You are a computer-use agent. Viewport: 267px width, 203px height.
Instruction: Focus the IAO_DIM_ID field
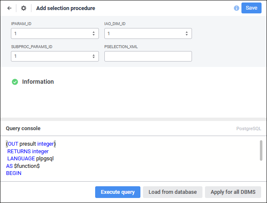click(143, 33)
